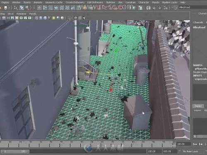Click the AlleyRoad object name in Channel Box
The height and width of the screenshot is (155, 207).
(199, 27)
